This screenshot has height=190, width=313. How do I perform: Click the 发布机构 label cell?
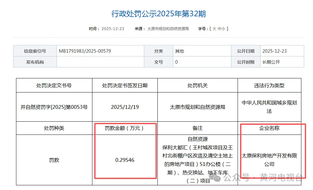35,62
